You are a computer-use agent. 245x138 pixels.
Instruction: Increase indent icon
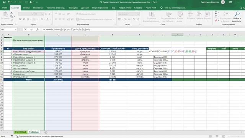[x=72, y=19]
